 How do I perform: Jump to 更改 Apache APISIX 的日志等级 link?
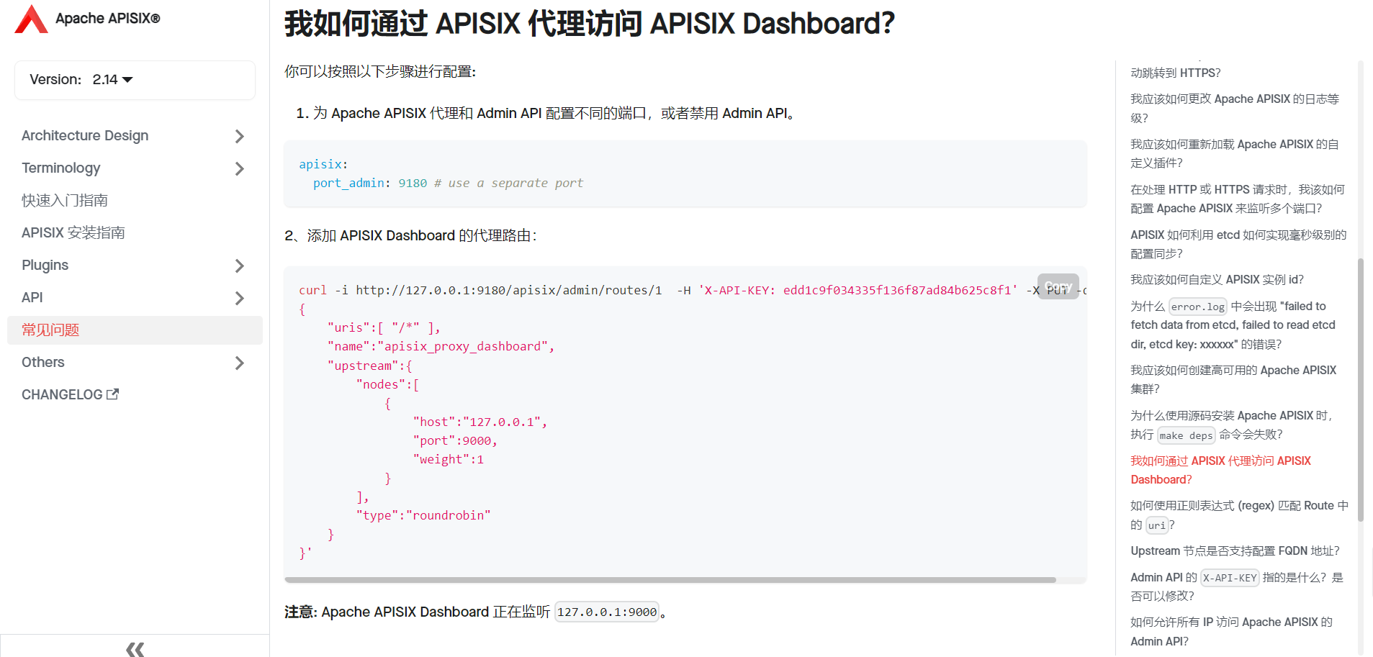(x=1234, y=108)
